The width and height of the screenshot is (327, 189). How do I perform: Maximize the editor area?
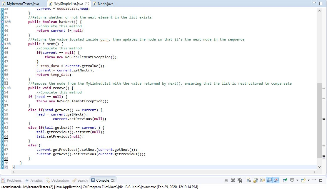(x=321, y=3)
